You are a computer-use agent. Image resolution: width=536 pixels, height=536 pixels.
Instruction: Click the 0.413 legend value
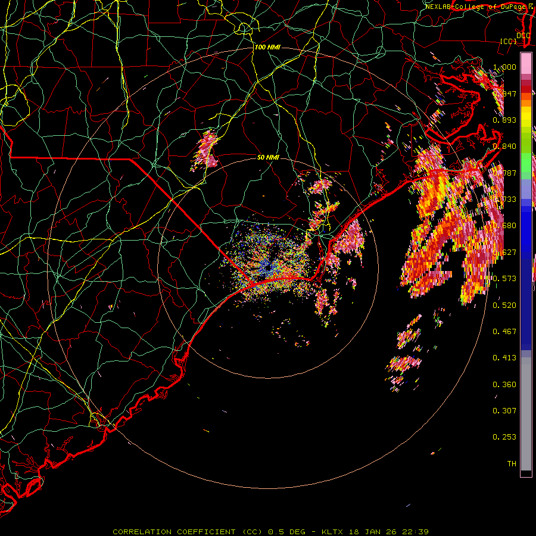click(504, 357)
